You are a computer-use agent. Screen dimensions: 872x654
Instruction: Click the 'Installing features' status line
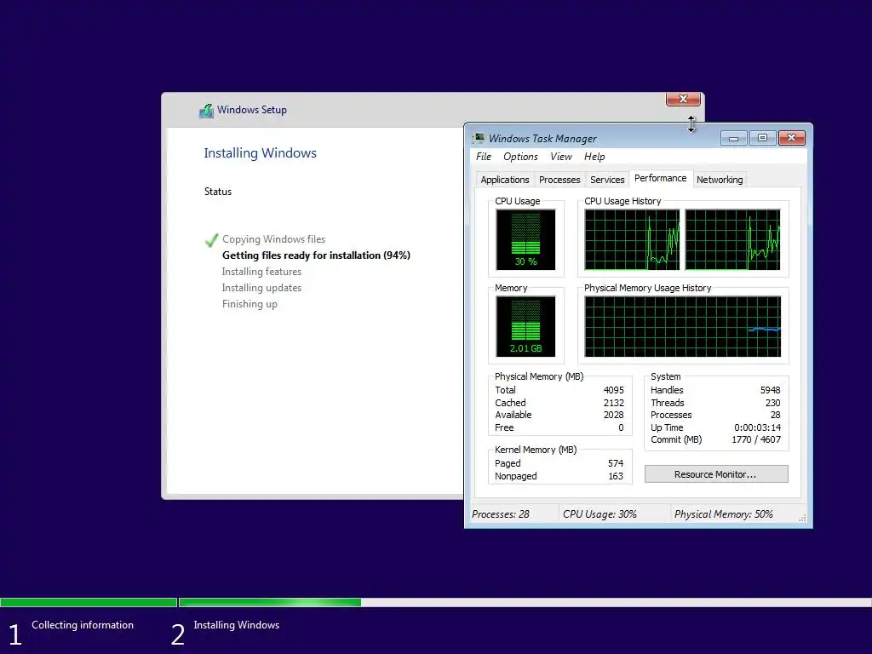(x=261, y=272)
